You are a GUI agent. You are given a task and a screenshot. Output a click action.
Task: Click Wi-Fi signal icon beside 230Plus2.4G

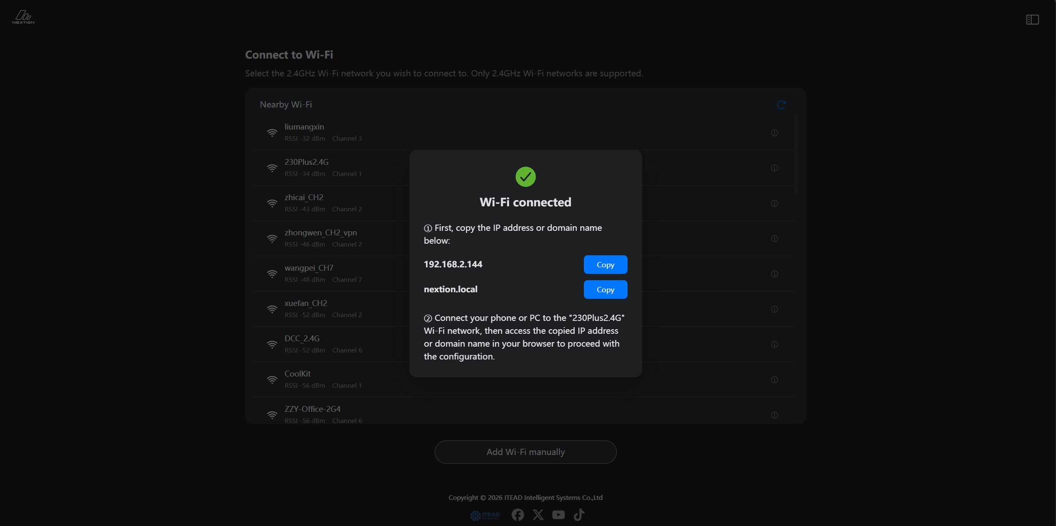[x=272, y=168]
